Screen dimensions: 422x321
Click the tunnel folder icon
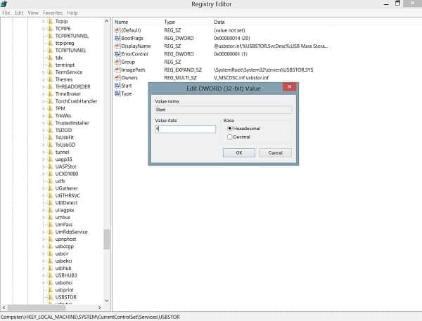tap(50, 152)
